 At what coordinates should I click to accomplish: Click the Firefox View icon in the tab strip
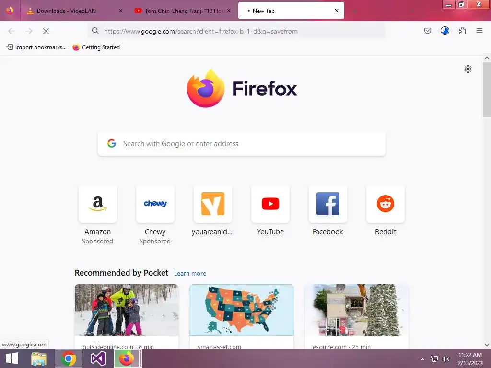[x=10, y=11]
